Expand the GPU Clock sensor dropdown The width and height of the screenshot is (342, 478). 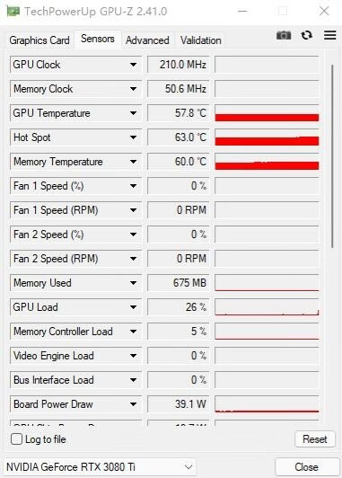point(133,65)
